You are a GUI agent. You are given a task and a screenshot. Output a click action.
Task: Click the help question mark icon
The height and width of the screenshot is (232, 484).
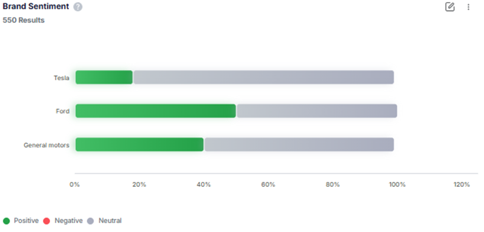(78, 7)
